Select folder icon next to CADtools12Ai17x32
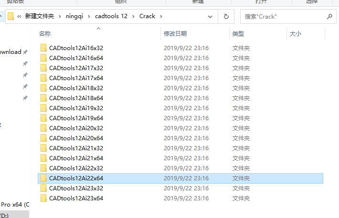 click(x=43, y=68)
